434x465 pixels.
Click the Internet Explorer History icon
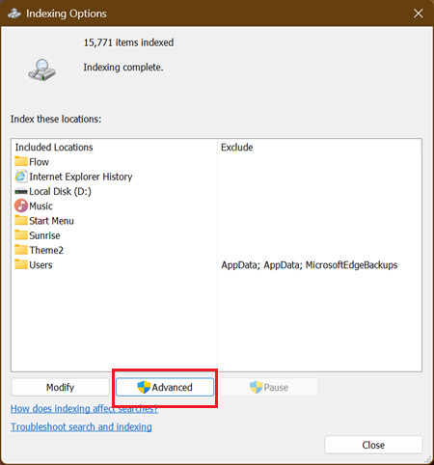click(21, 177)
